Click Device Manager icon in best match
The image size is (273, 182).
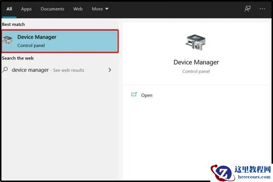[x=8, y=40]
